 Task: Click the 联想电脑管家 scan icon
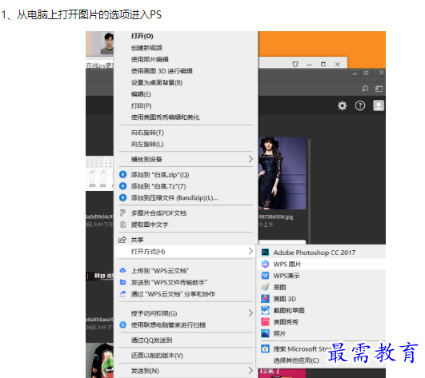coord(123,324)
